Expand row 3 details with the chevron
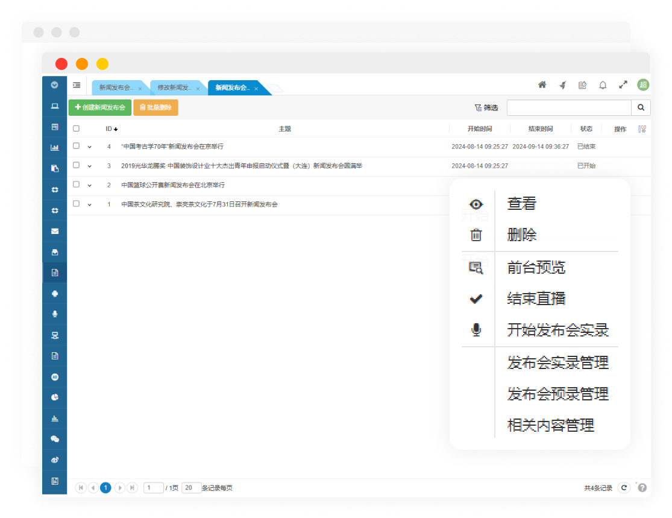Image resolution: width=672 pixels, height=518 pixels. click(90, 166)
